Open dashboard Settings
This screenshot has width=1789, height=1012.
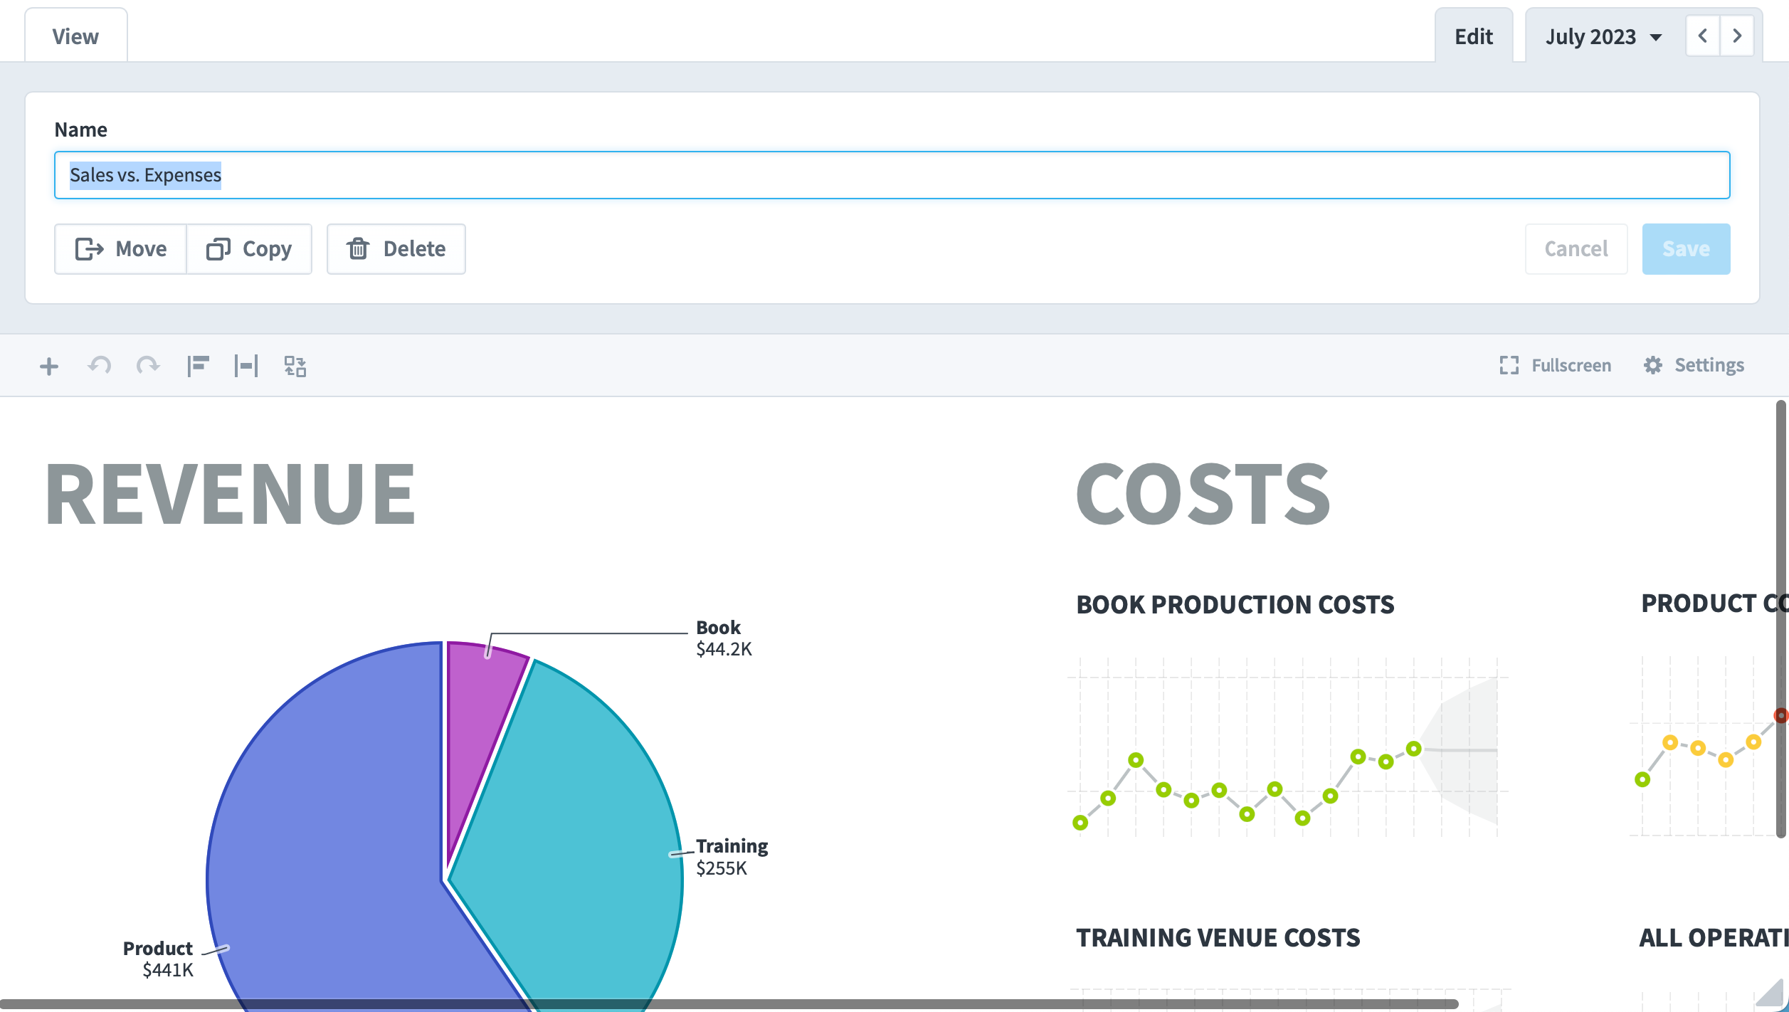tap(1694, 365)
